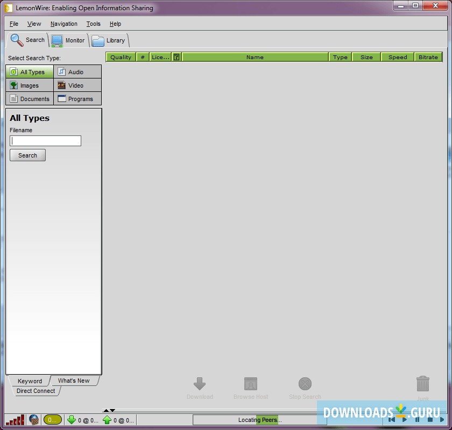Select Audio search type
452x430 pixels.
(x=77, y=71)
